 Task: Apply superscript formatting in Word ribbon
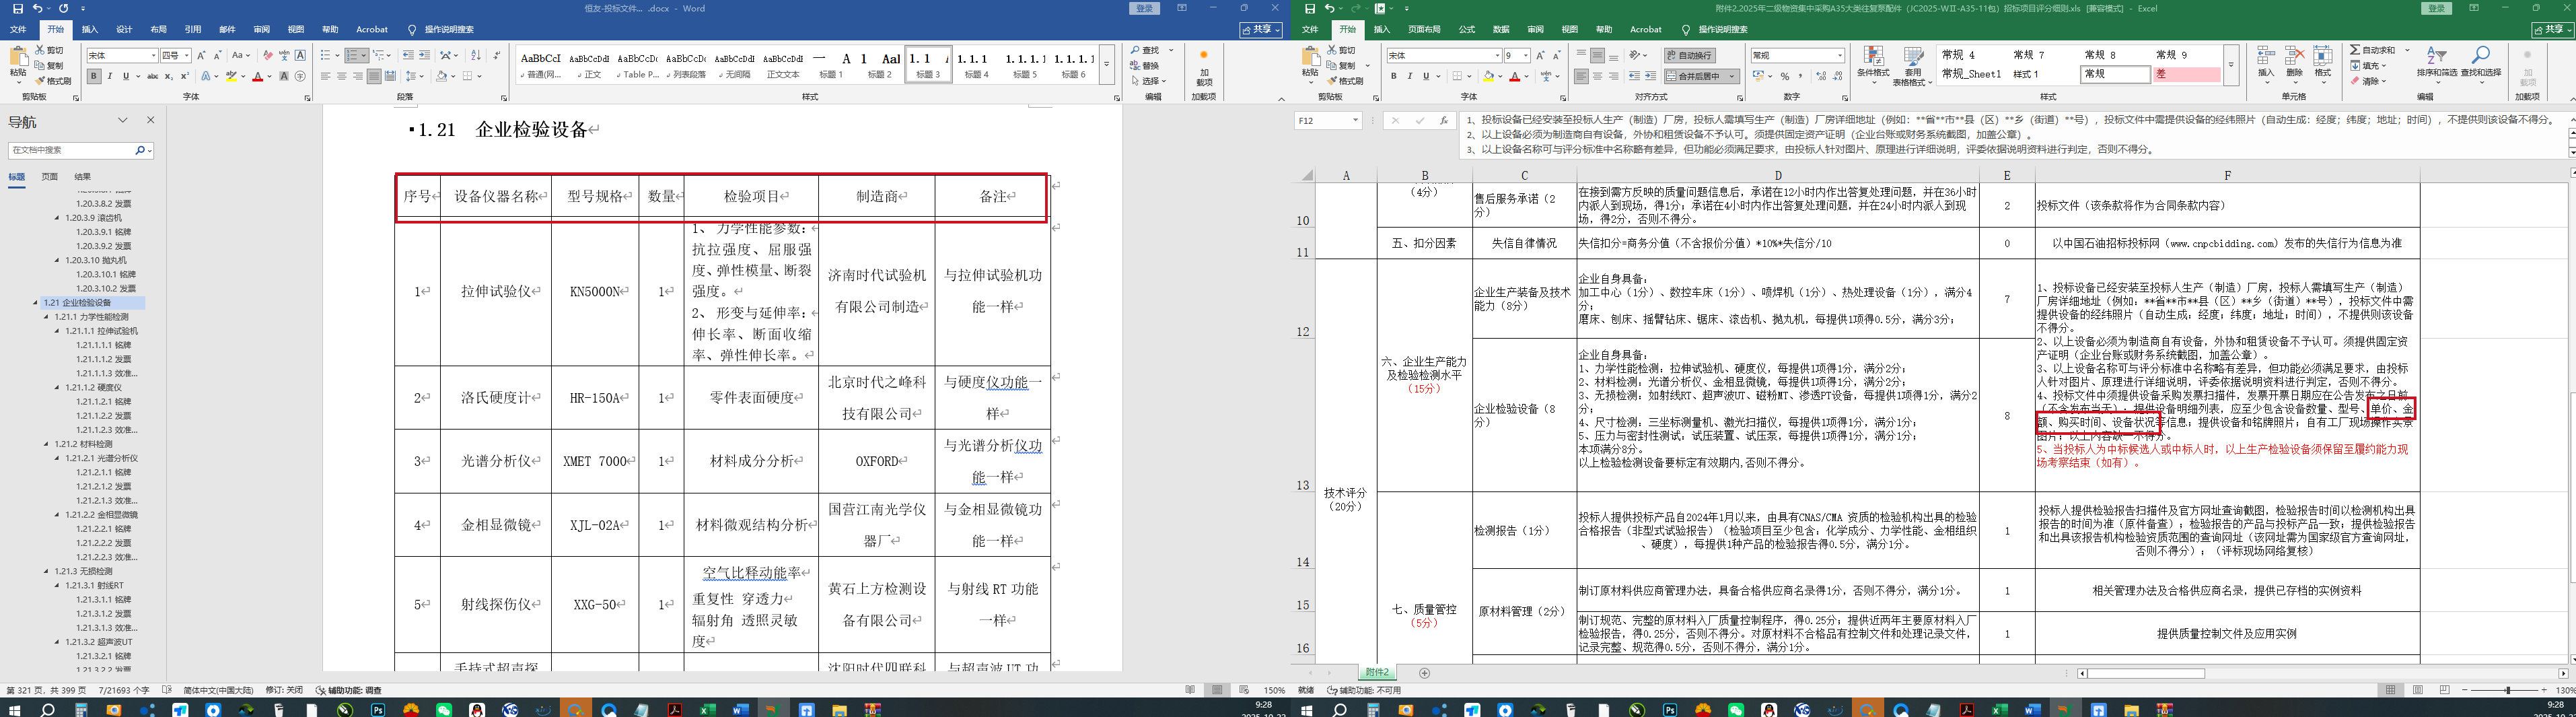(x=184, y=76)
